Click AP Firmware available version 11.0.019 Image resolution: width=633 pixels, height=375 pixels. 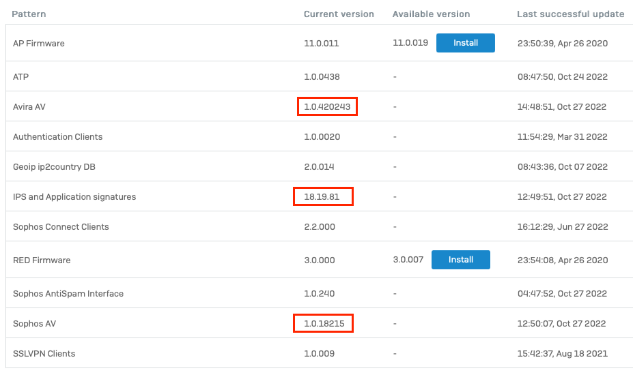[410, 43]
